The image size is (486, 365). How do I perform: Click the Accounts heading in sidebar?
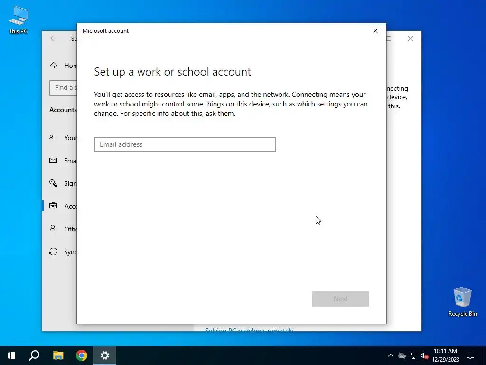pos(63,110)
